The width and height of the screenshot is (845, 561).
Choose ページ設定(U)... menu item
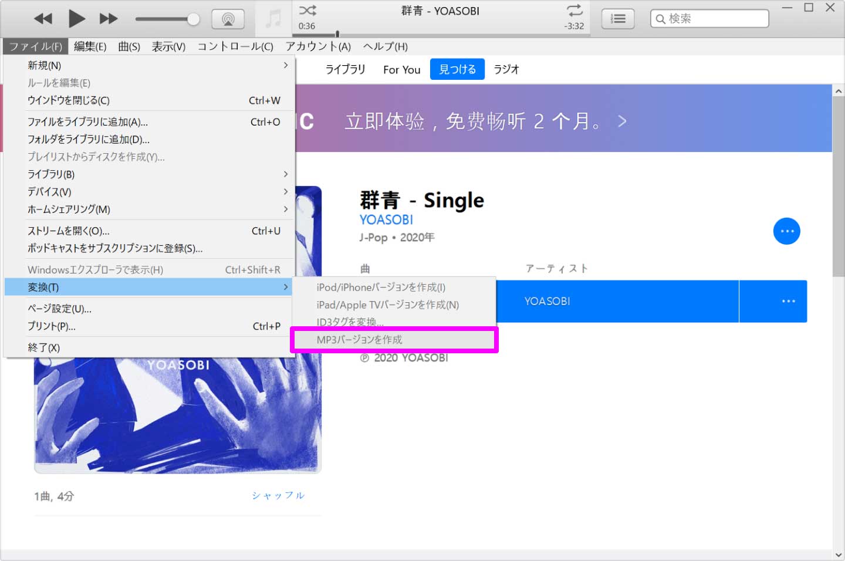click(x=149, y=309)
